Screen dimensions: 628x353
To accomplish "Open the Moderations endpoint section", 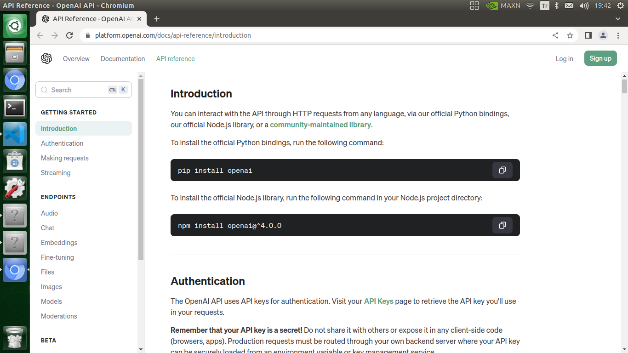I will tap(59, 316).
